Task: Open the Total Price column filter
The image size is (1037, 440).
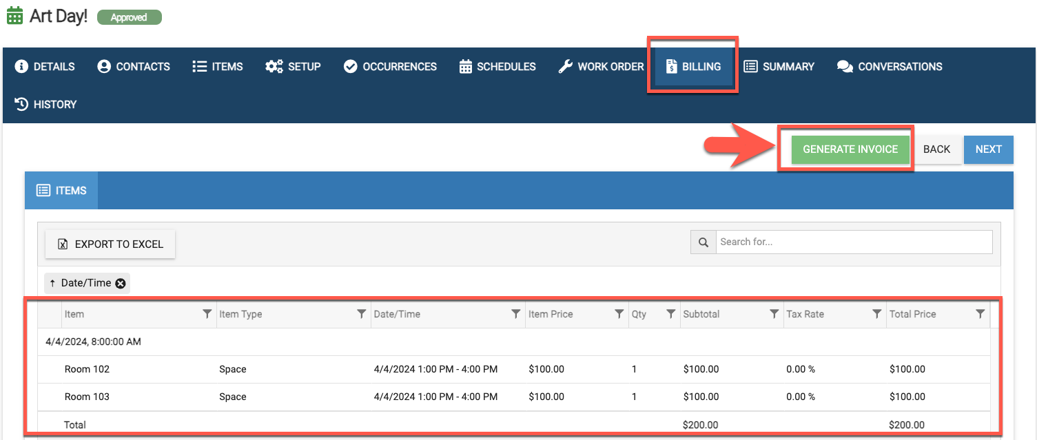Action: click(980, 314)
